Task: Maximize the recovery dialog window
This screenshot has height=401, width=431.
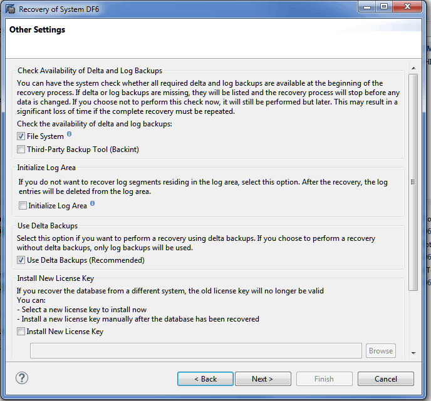Action: tap(384, 8)
